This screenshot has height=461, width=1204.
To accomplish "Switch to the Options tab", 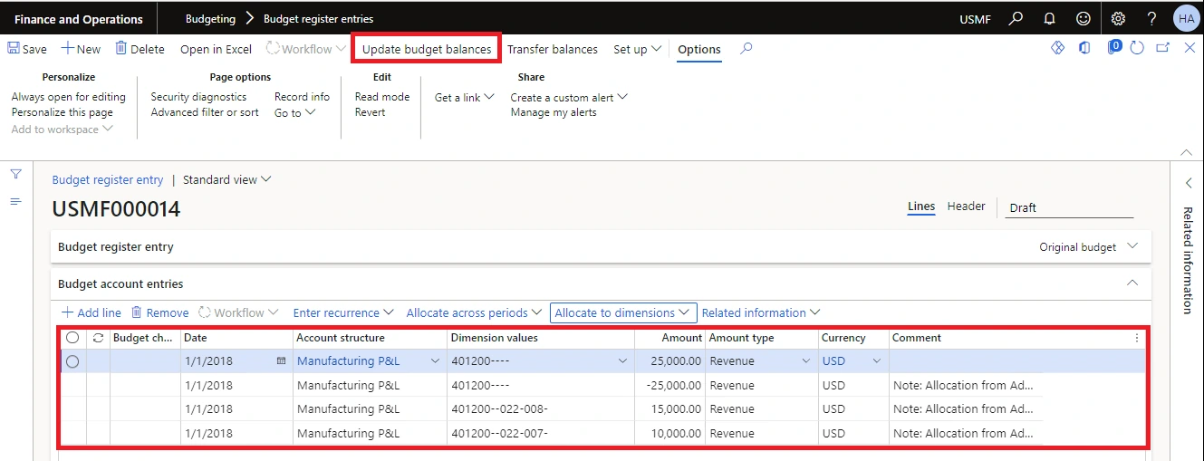I will tap(699, 50).
